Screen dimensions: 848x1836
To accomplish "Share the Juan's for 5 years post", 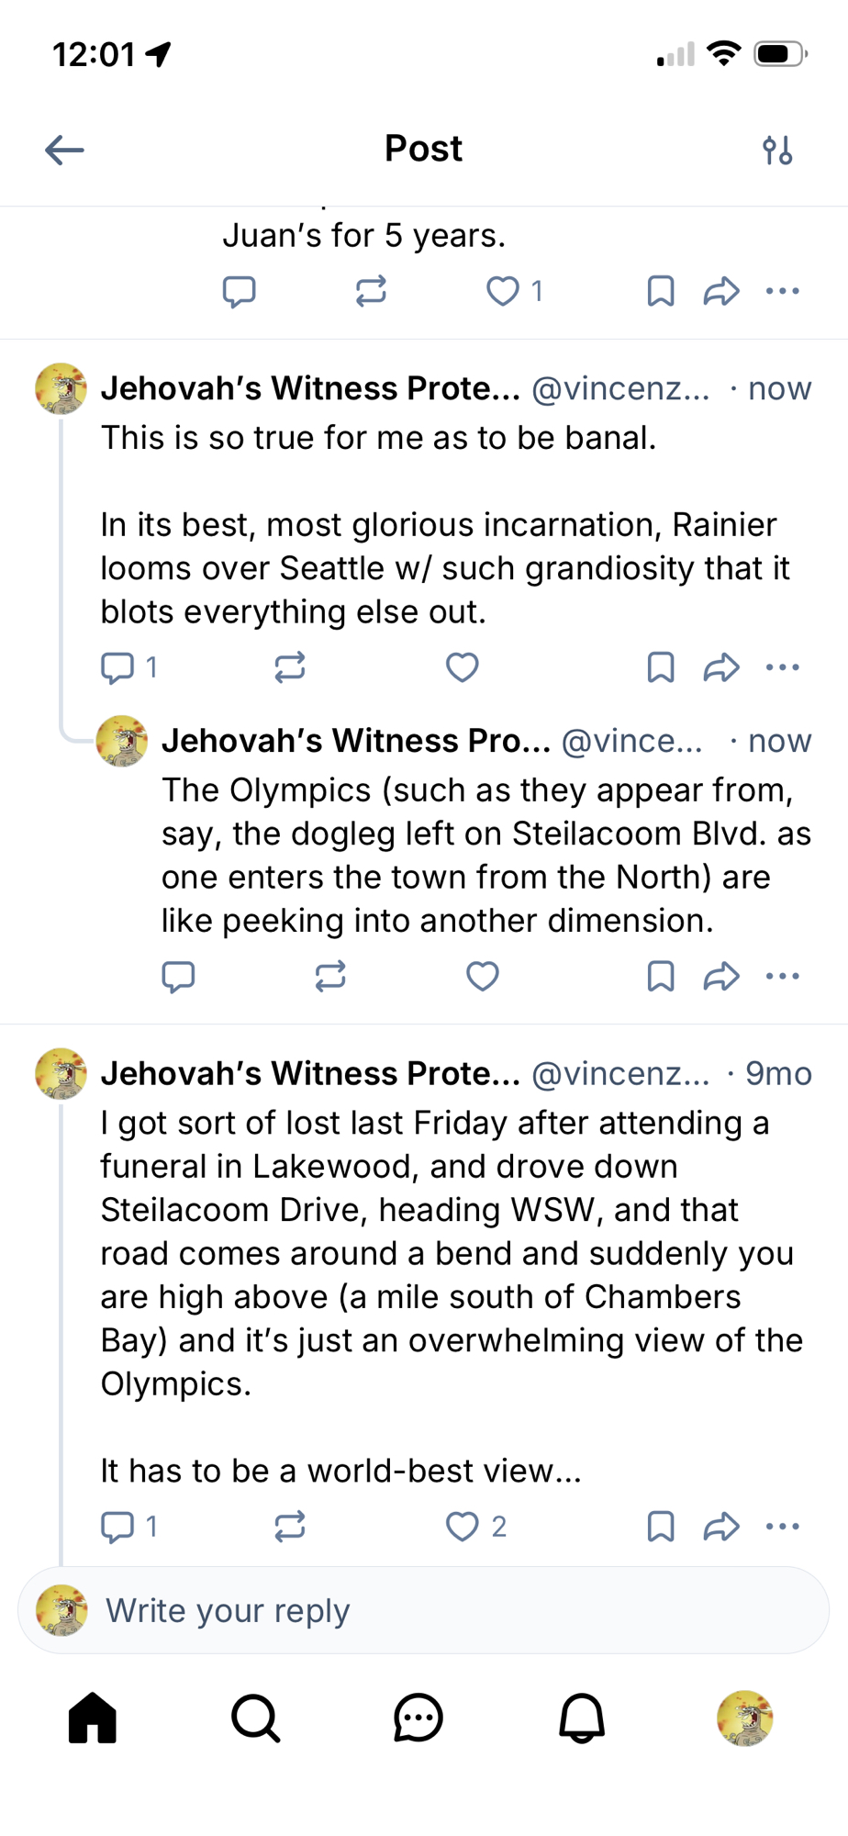I will [x=721, y=291].
